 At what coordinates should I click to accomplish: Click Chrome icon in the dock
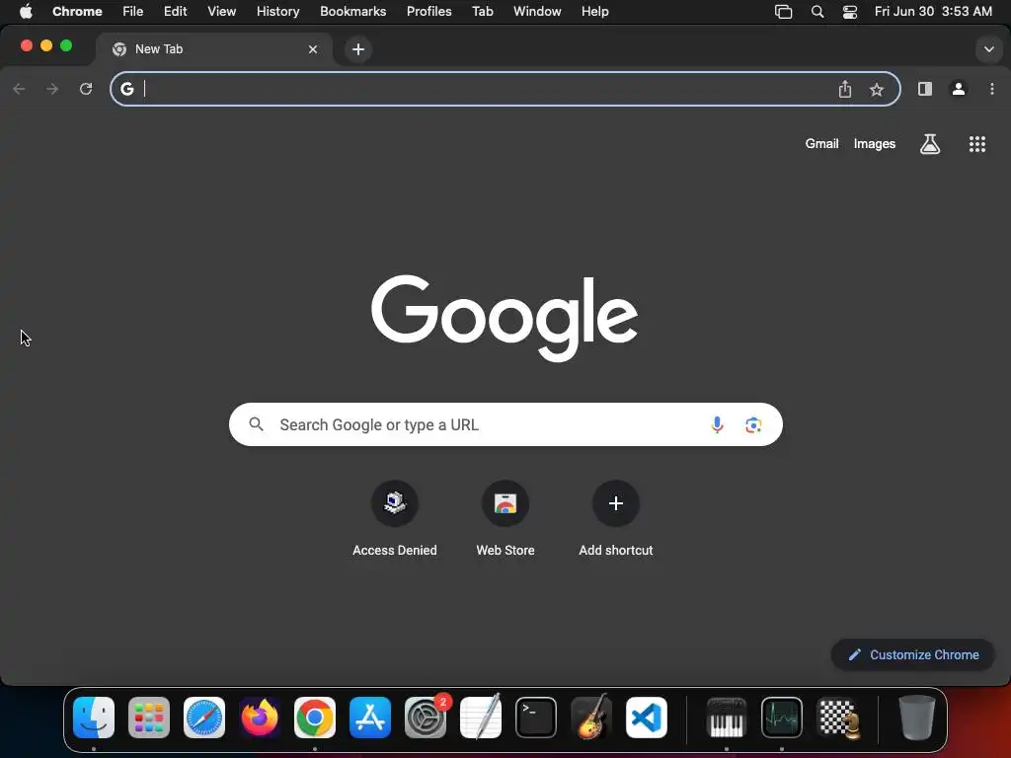315,718
